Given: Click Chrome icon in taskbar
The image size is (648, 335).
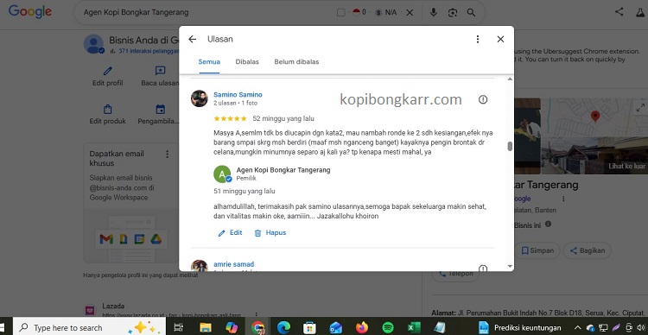Looking at the screenshot, I should click(x=257, y=327).
